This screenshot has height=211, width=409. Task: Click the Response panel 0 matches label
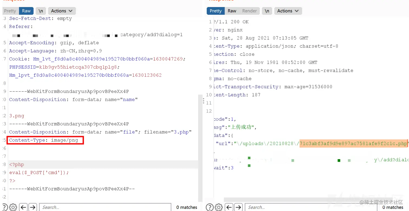click(x=393, y=207)
